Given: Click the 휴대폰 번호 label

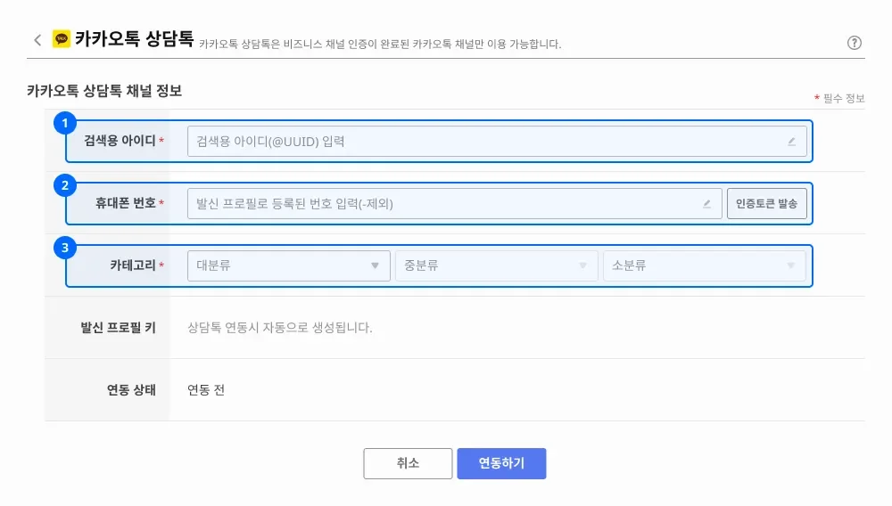Looking at the screenshot, I should (x=126, y=203).
